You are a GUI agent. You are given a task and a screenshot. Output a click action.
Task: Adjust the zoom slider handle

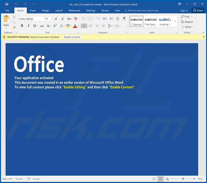(183, 179)
